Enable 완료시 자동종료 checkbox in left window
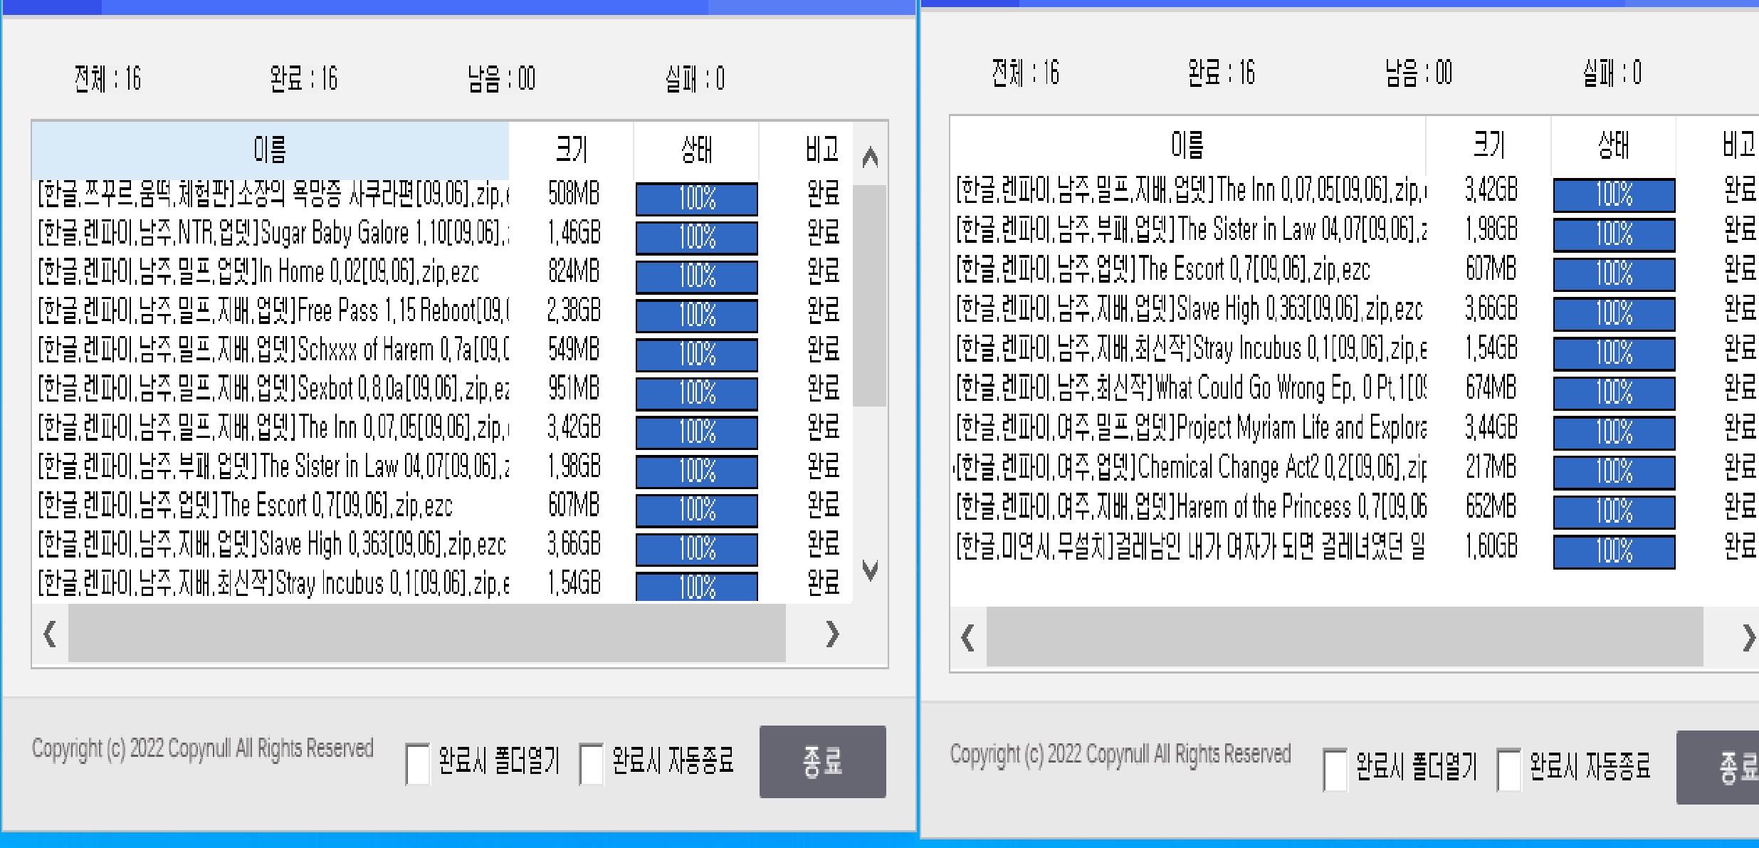This screenshot has width=1759, height=848. (592, 763)
